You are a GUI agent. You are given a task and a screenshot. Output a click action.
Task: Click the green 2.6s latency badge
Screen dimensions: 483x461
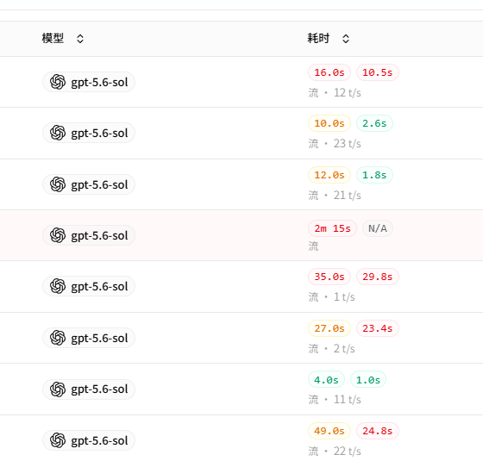pos(374,123)
